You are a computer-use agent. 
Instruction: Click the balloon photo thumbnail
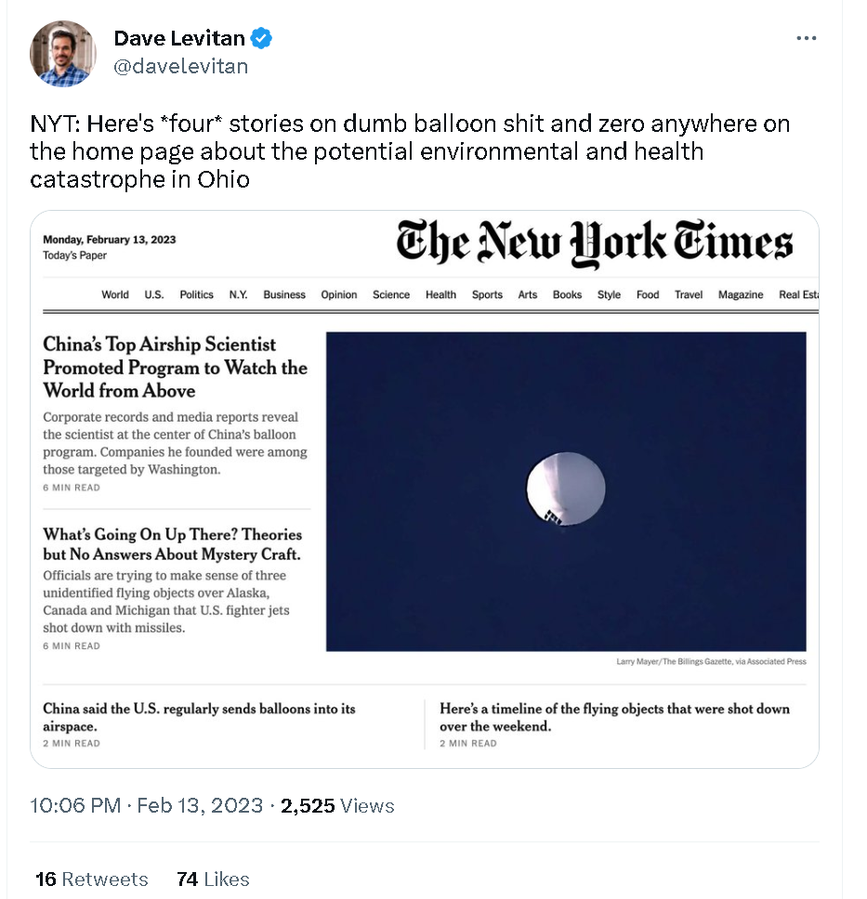pyautogui.click(x=566, y=491)
